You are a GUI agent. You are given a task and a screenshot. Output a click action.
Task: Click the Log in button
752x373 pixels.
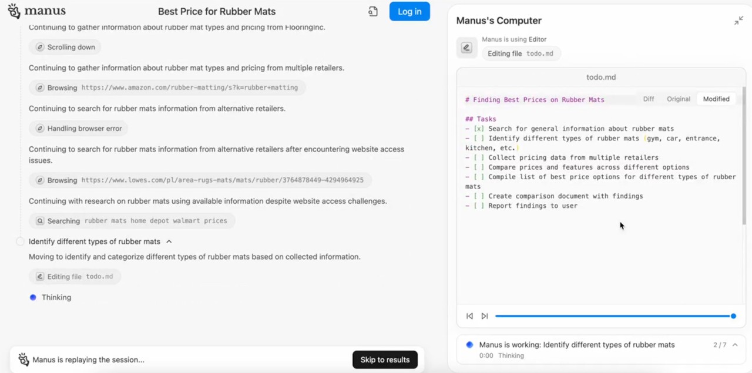pos(409,12)
